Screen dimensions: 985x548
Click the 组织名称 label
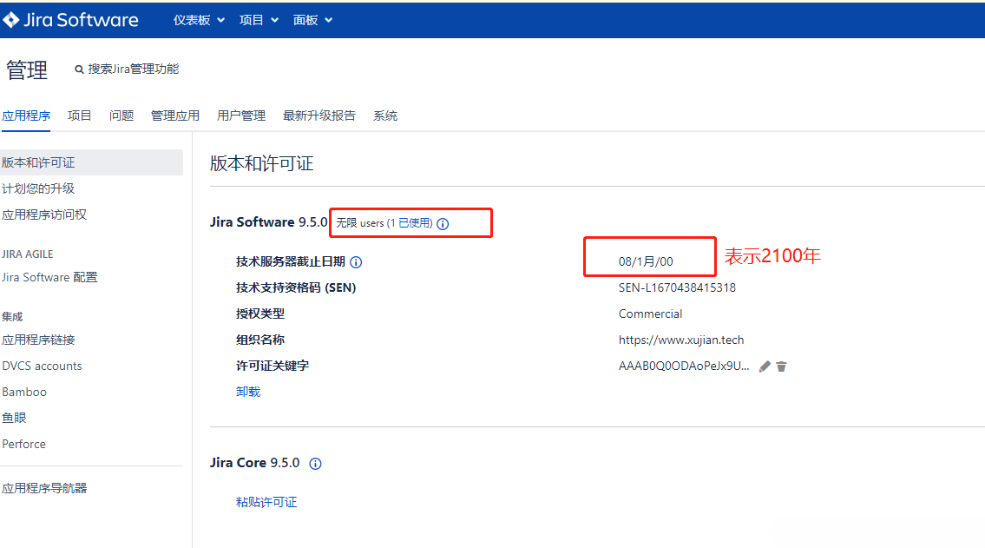pyautogui.click(x=260, y=340)
